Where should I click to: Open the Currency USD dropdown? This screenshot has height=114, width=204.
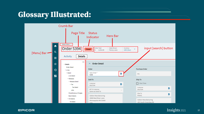click(x=135, y=49)
